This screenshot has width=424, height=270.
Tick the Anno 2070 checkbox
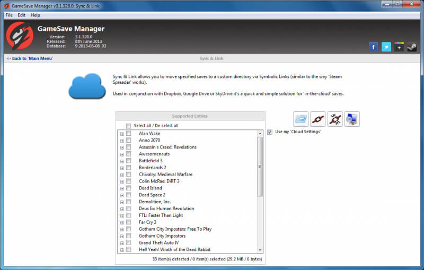129,140
